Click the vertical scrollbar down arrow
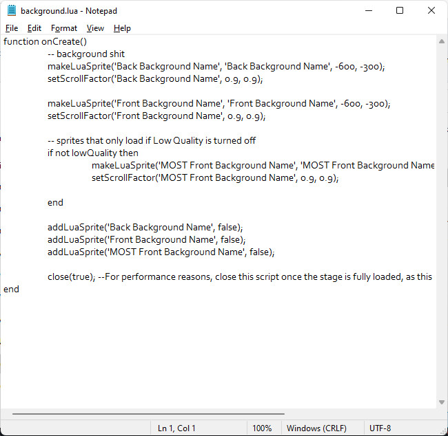This screenshot has width=448, height=436. coord(442,402)
